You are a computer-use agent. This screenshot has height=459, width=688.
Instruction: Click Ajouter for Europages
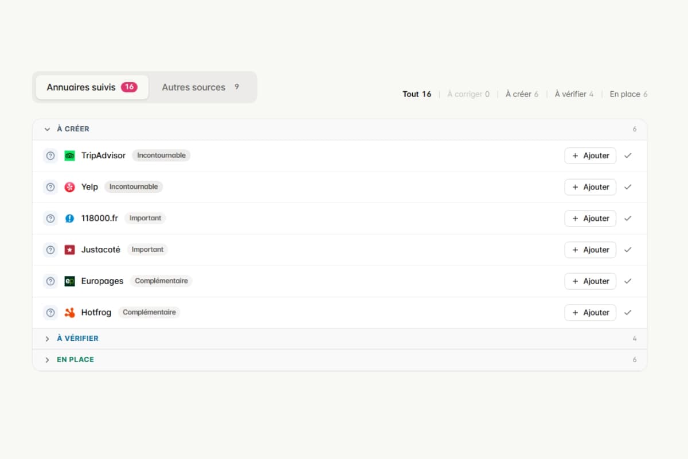pyautogui.click(x=591, y=281)
